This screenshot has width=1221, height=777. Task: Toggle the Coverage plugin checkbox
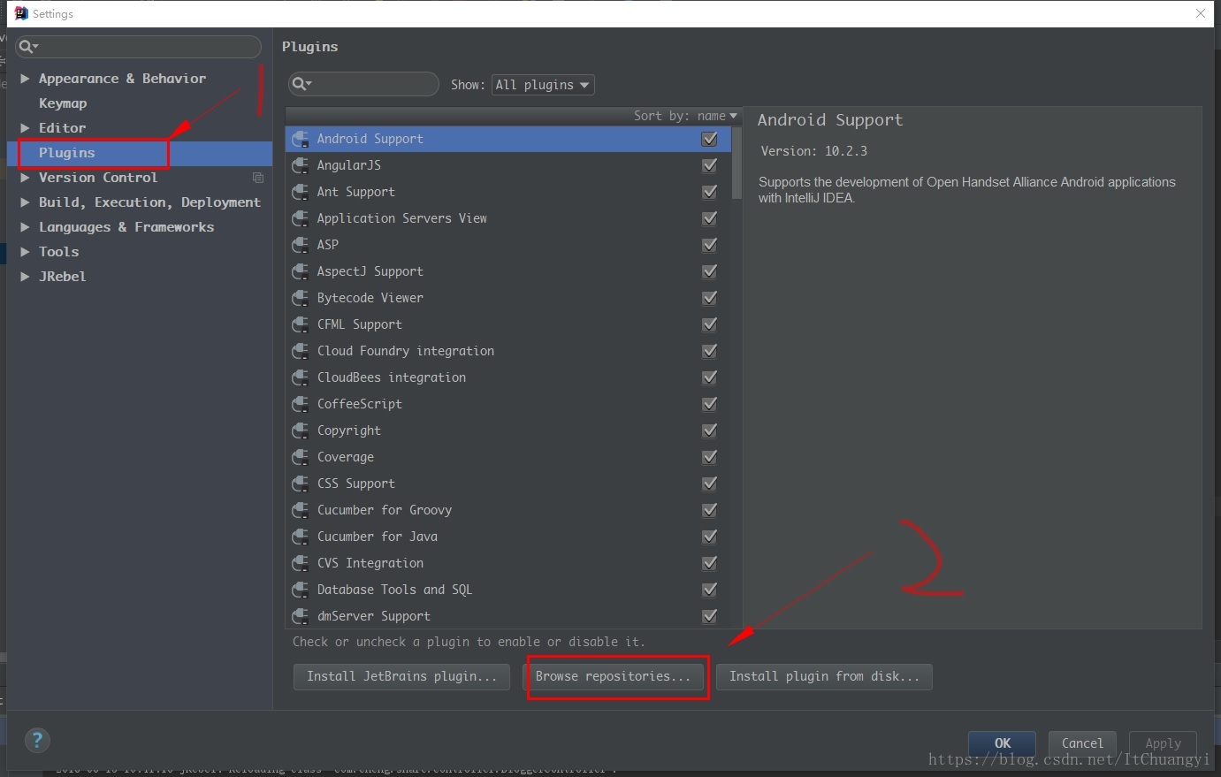(x=709, y=457)
